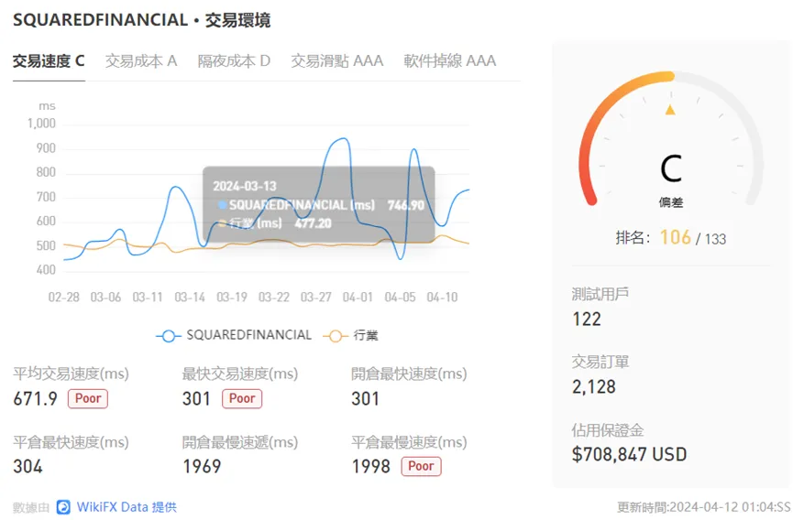793x520 pixels.
Task: Click the 偏差 label under the gauge
Action: [670, 202]
